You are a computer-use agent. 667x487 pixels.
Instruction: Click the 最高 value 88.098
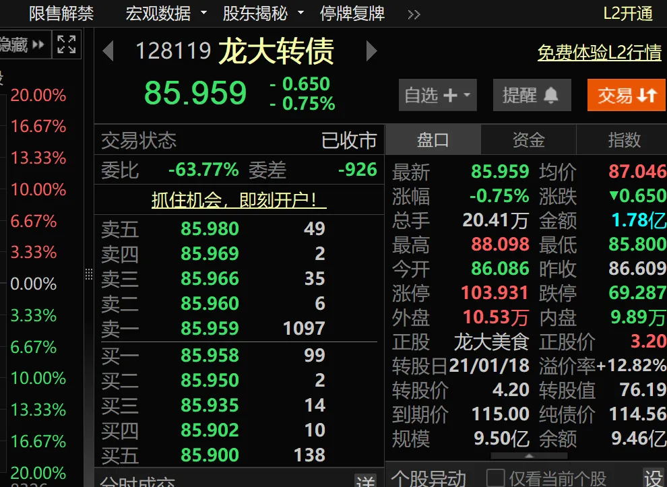click(500, 244)
